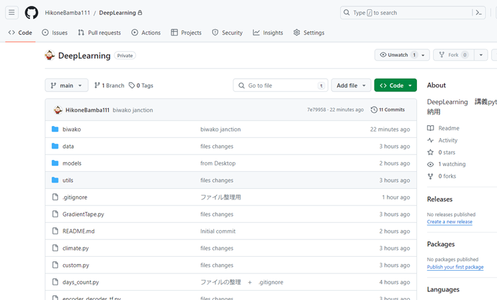Open the green Code dropdown
497x300 pixels.
pos(396,85)
